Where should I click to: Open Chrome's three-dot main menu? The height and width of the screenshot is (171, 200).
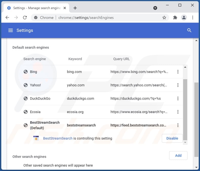click(x=193, y=18)
